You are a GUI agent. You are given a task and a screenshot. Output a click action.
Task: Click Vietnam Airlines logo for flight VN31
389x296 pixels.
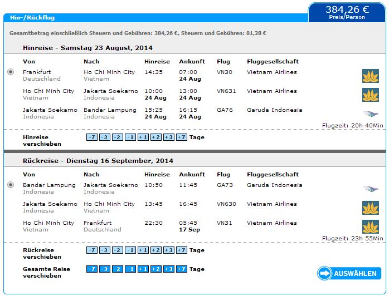[x=371, y=226]
